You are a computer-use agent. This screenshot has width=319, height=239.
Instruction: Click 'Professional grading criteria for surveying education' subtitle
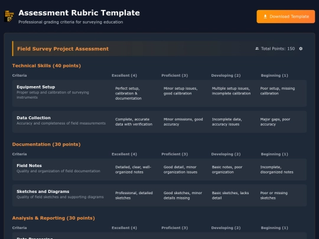71,22
